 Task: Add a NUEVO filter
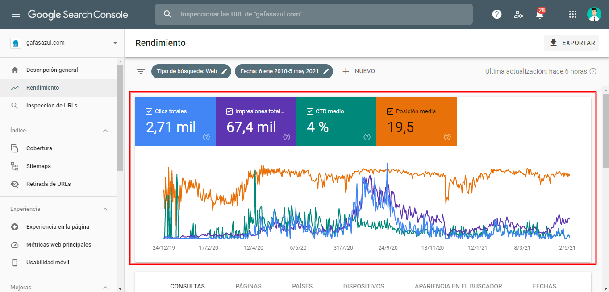pyautogui.click(x=359, y=71)
